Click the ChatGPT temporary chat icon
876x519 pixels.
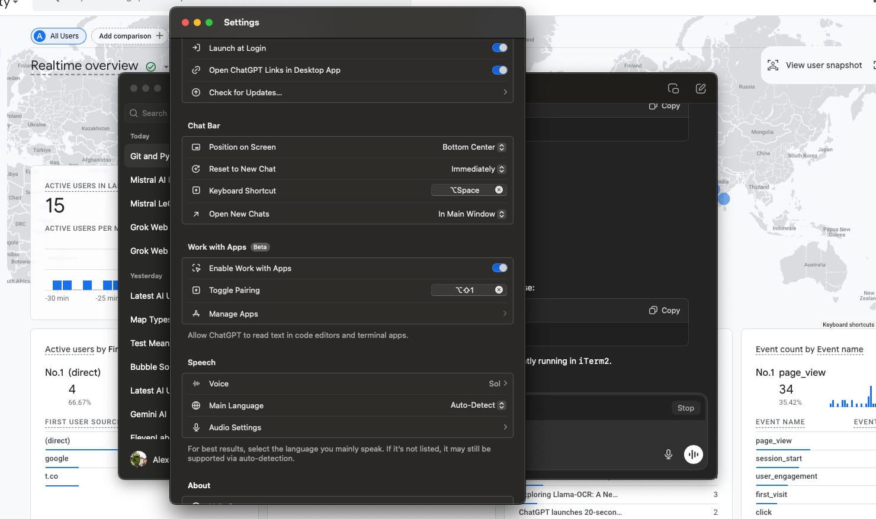pyautogui.click(x=673, y=88)
